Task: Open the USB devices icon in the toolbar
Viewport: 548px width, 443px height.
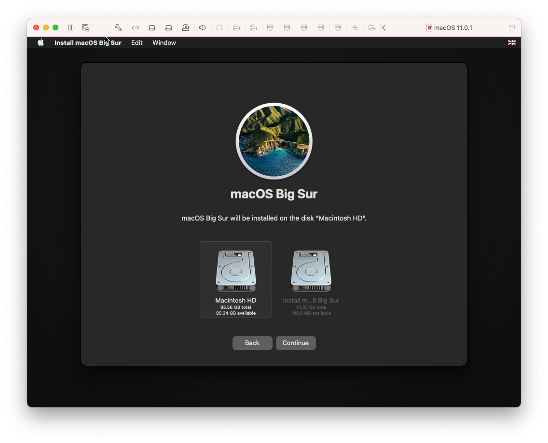Action: (x=355, y=28)
